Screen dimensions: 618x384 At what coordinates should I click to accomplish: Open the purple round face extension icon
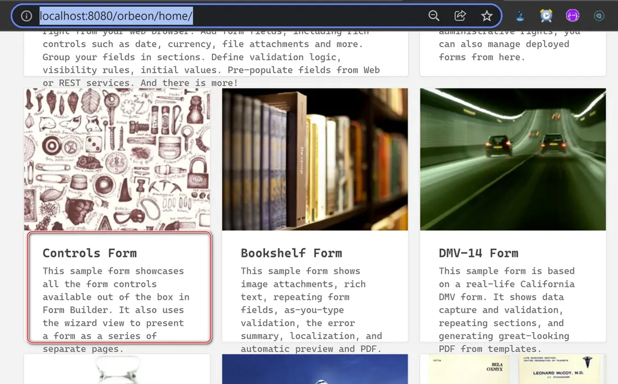pyautogui.click(x=572, y=16)
